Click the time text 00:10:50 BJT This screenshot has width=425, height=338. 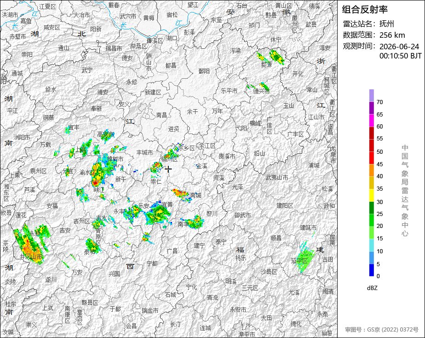tap(400, 56)
